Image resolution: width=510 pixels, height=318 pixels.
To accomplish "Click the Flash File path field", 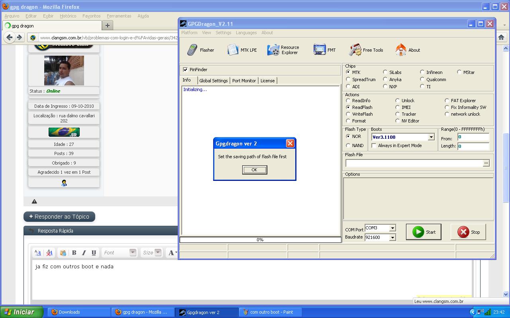I will pos(414,163).
